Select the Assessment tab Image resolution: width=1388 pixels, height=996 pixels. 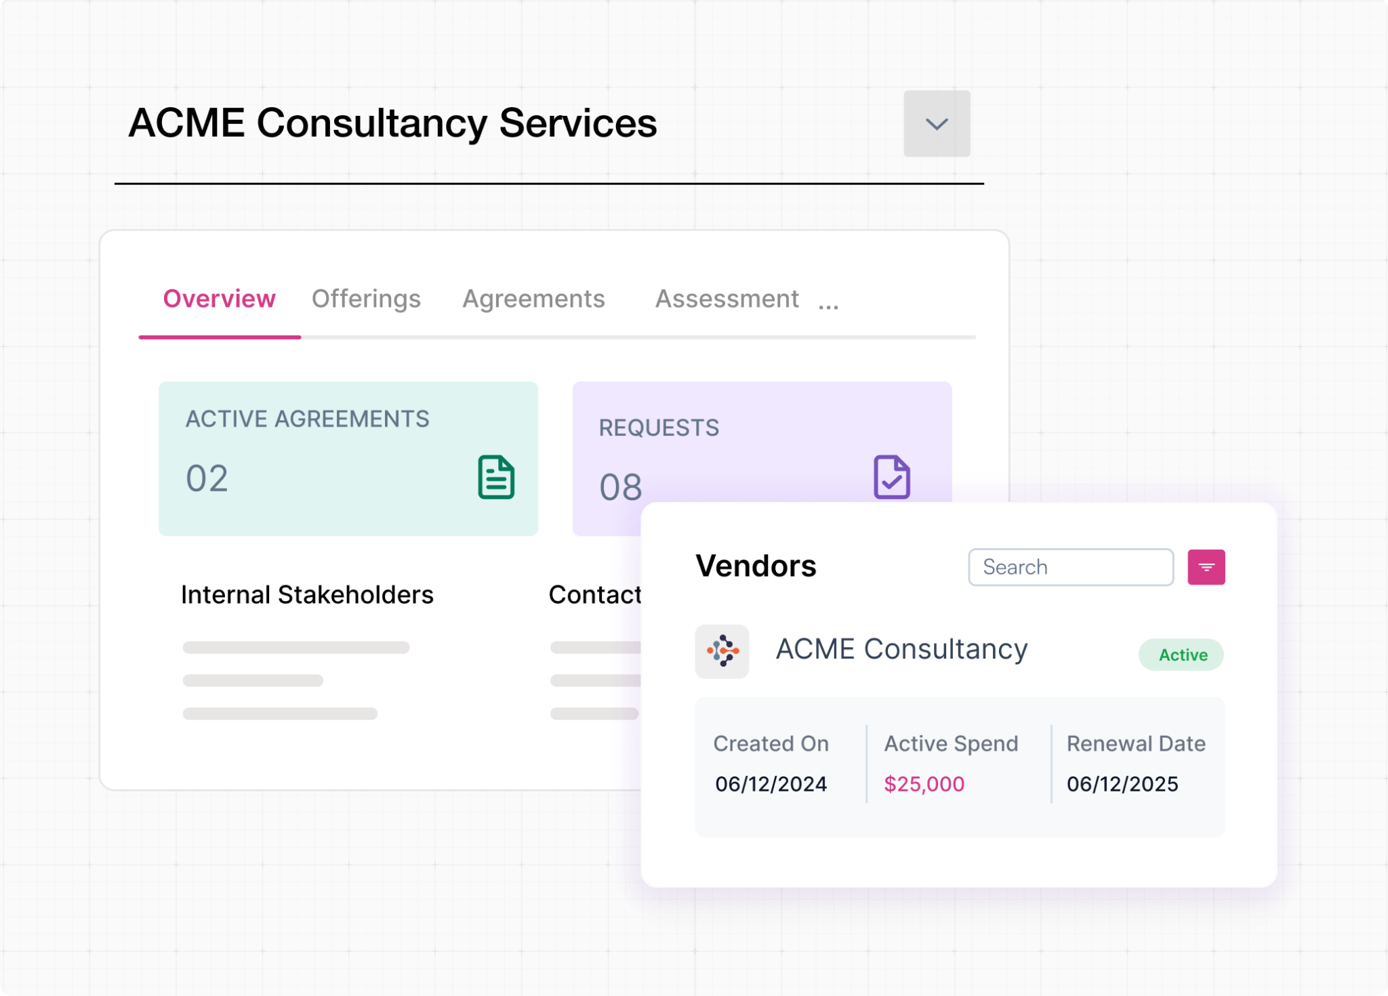(727, 299)
